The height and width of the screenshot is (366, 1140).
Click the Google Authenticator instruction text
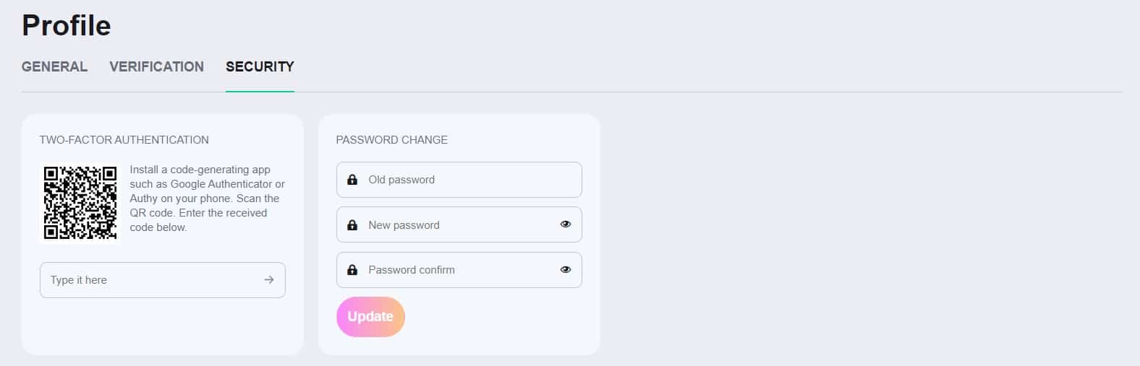207,199
